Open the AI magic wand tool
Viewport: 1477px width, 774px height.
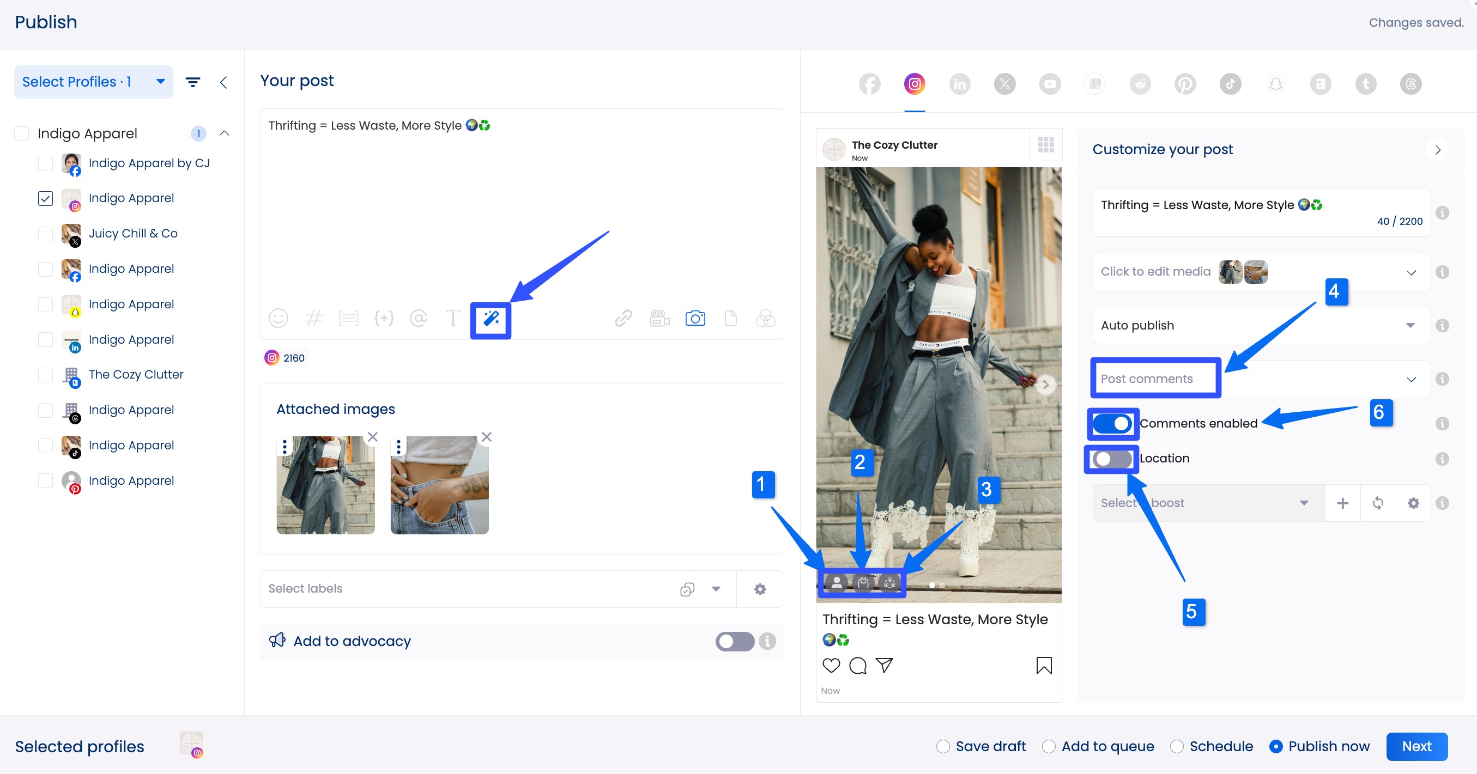491,319
